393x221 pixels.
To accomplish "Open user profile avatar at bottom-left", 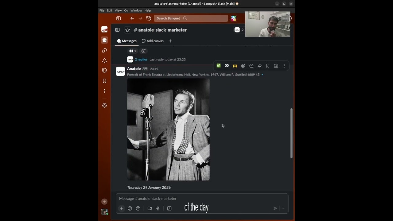I will click(x=104, y=212).
